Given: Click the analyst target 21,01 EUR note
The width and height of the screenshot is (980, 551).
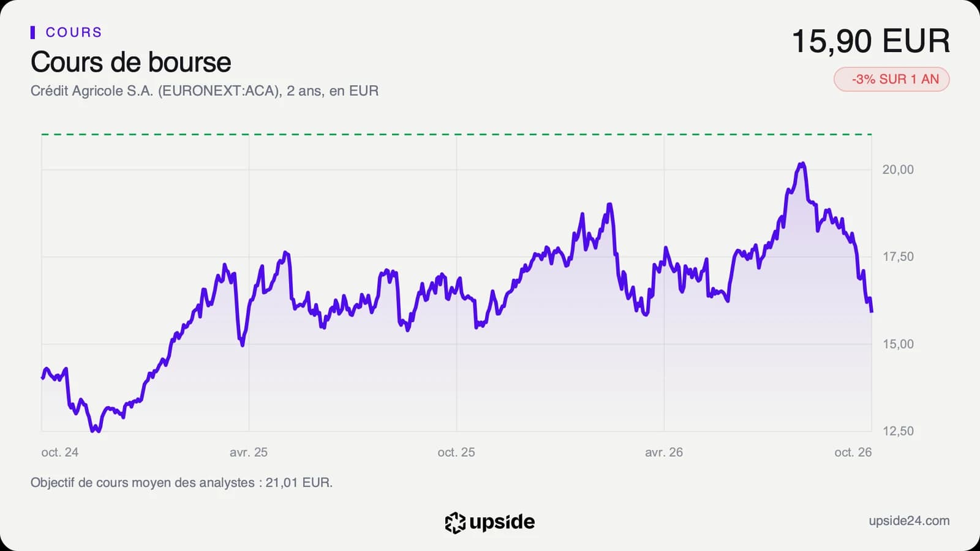Looking at the screenshot, I should pyautogui.click(x=181, y=483).
